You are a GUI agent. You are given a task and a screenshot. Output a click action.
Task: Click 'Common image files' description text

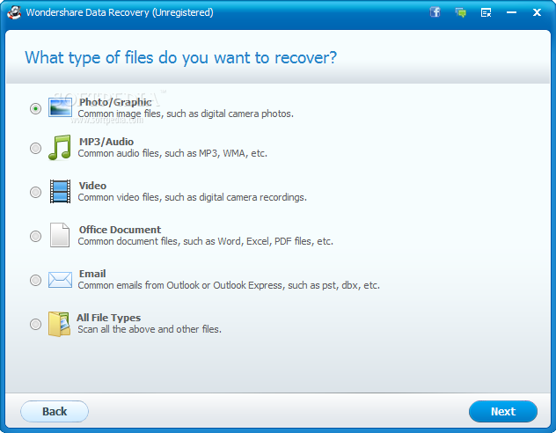coord(186,114)
